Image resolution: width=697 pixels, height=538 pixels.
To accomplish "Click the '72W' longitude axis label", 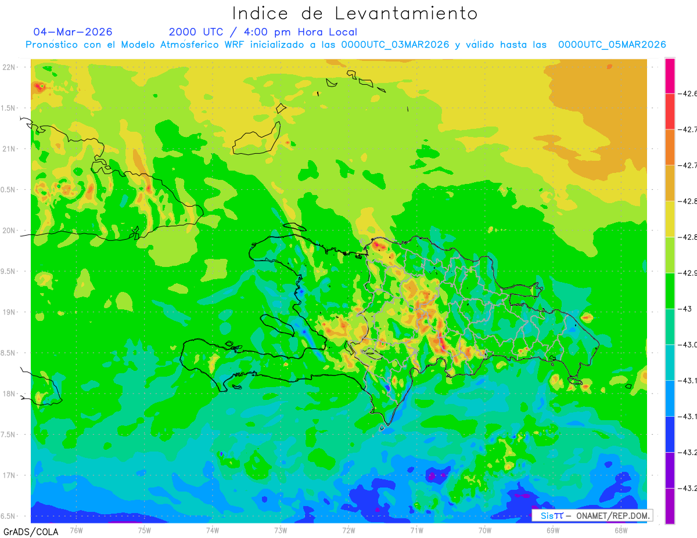I will point(348,530).
